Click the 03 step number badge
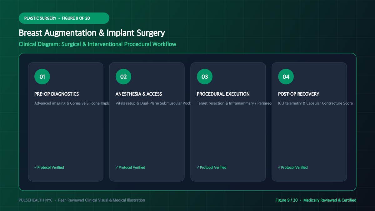The height and width of the screenshot is (211, 375). tap(205, 77)
